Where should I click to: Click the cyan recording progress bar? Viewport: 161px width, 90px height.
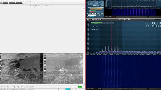pos(68,89)
